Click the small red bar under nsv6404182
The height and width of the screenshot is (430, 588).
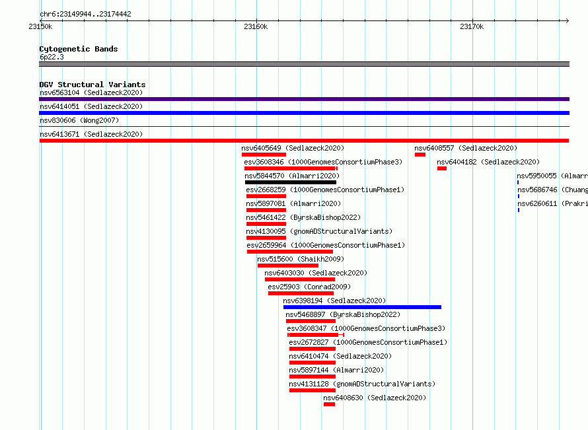(442, 168)
